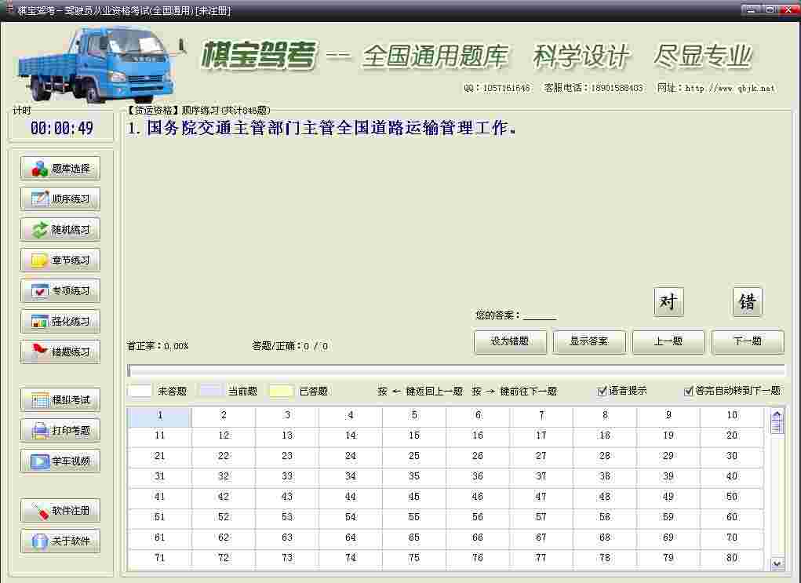The height and width of the screenshot is (583, 801).
Task: Answer 错 (wrong) for the question
Action: tap(747, 302)
